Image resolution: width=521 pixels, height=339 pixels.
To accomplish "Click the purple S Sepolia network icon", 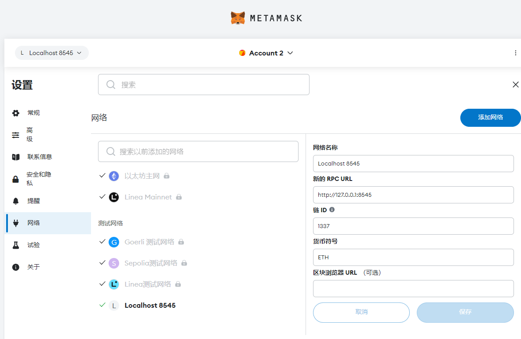I will pyautogui.click(x=114, y=263).
